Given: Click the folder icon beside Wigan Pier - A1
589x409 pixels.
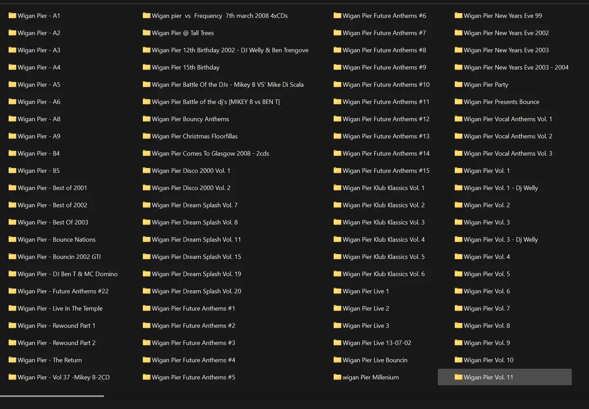Looking at the screenshot, I should [12, 16].
